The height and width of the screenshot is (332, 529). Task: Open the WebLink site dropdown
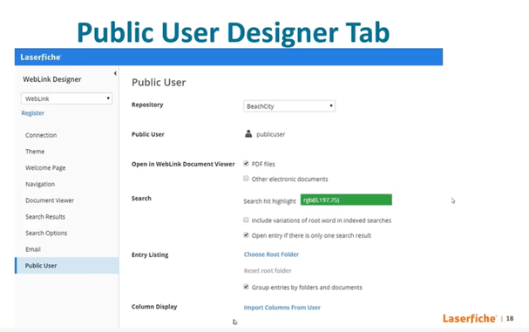tap(66, 98)
